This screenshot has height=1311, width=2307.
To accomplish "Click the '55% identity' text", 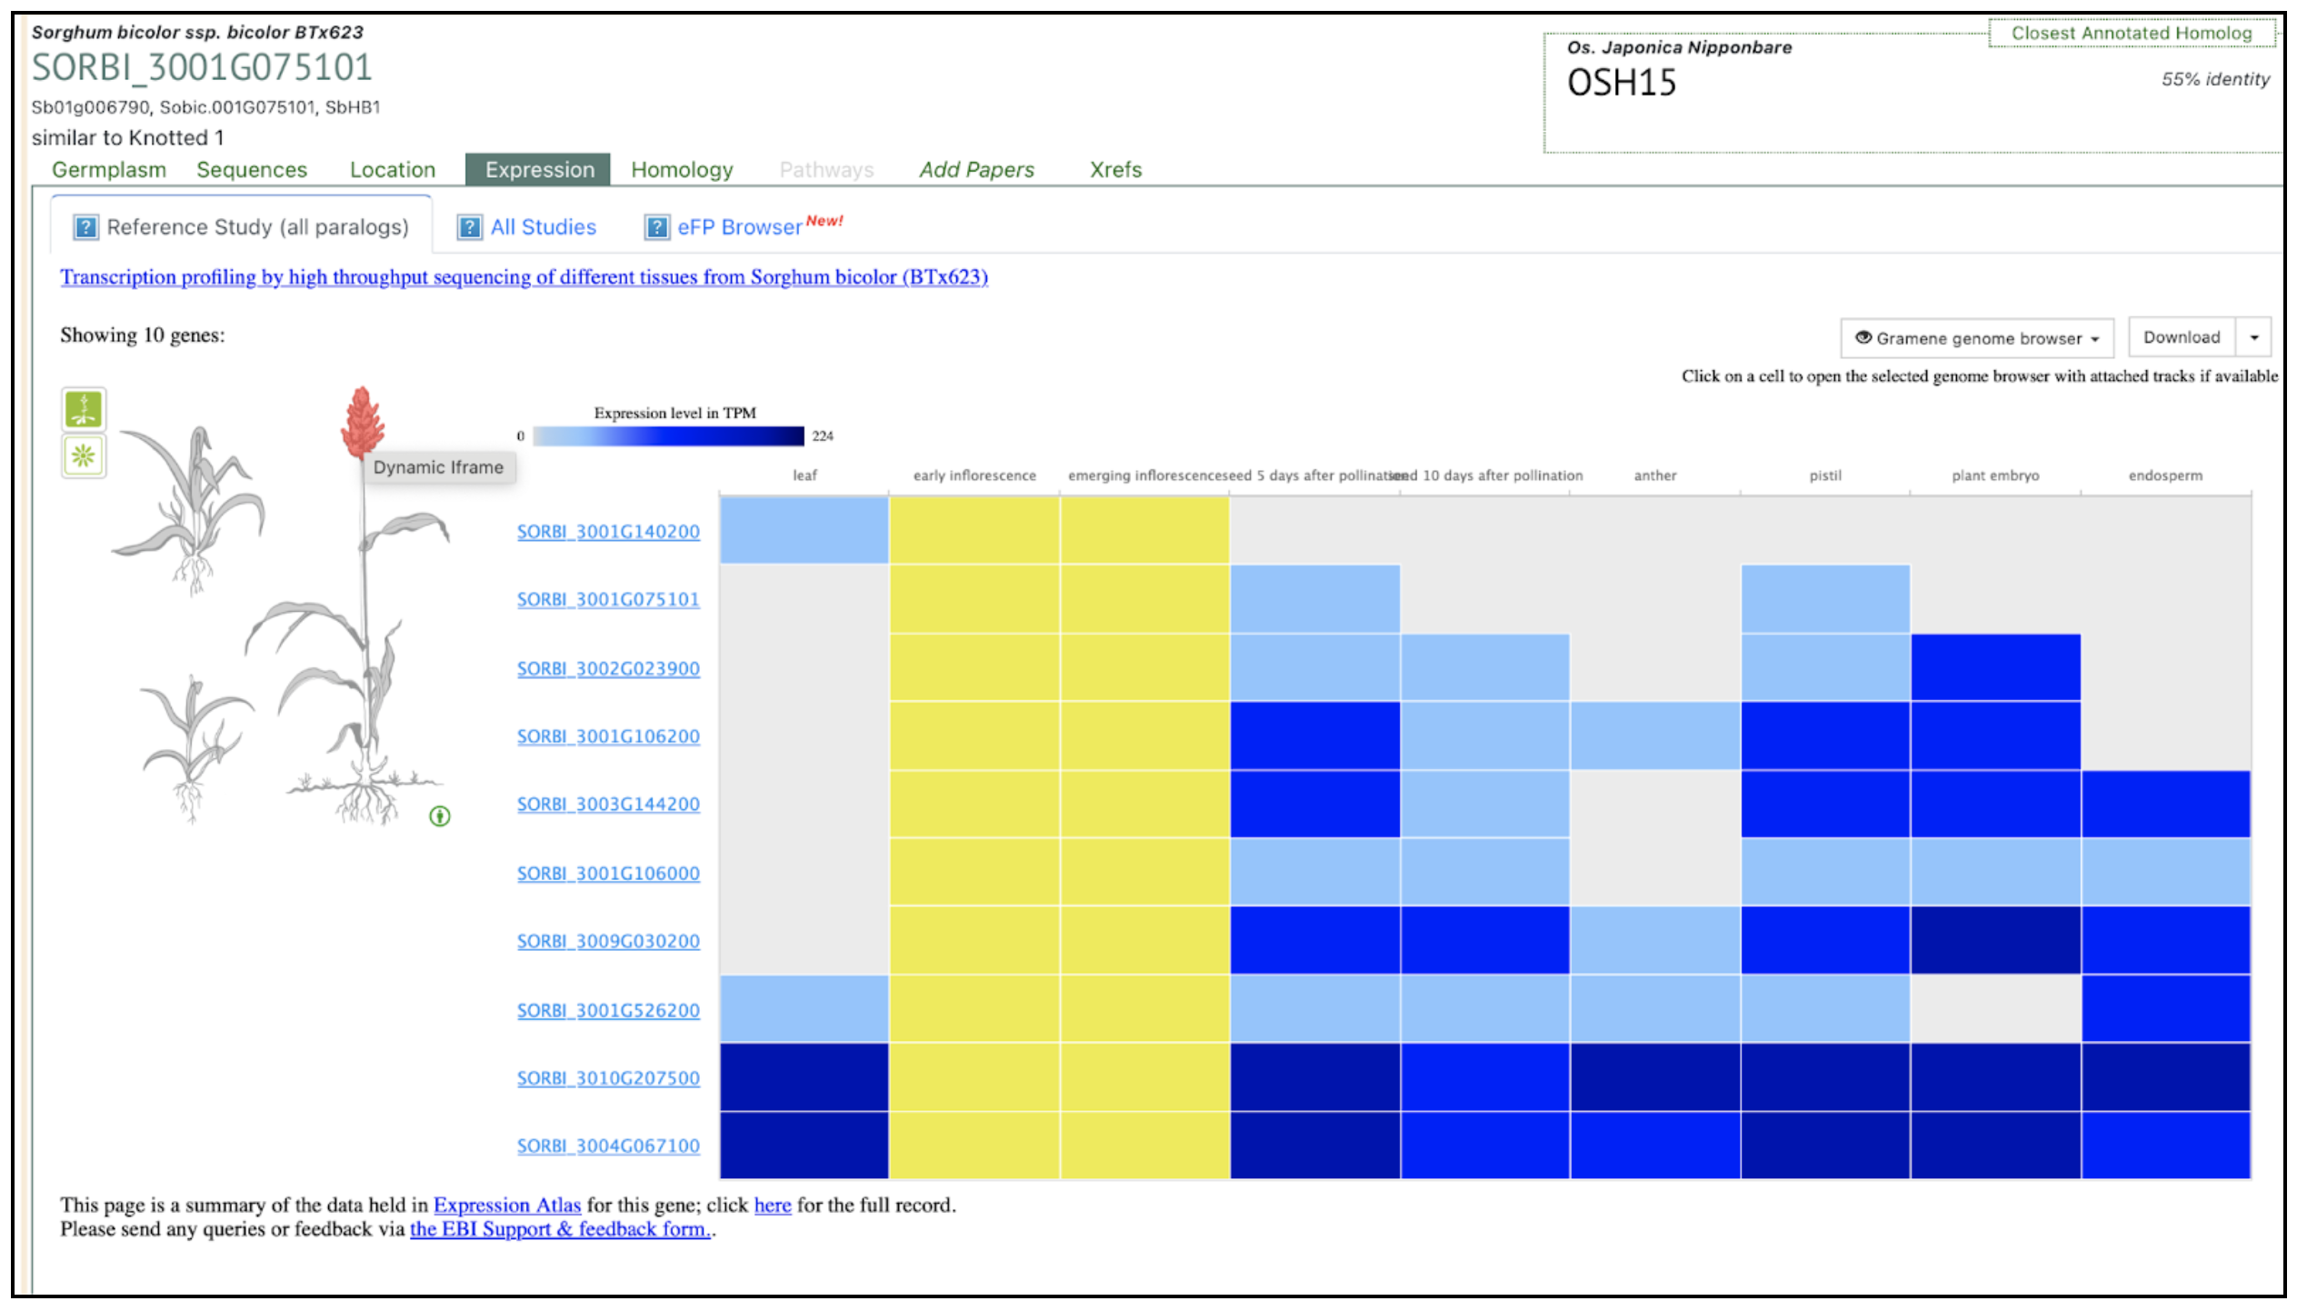I will pos(2215,80).
